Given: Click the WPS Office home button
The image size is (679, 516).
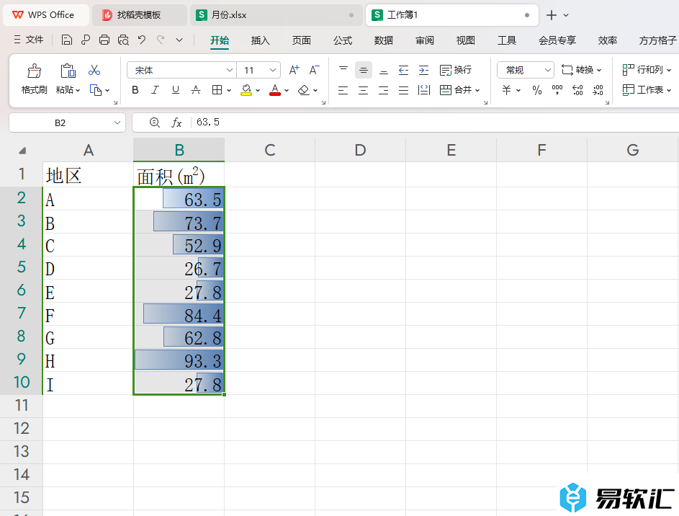Looking at the screenshot, I should [45, 15].
